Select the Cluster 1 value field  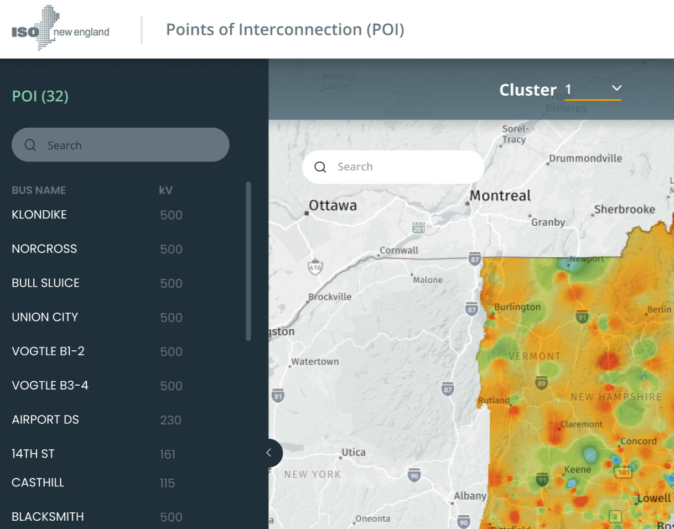click(x=593, y=90)
